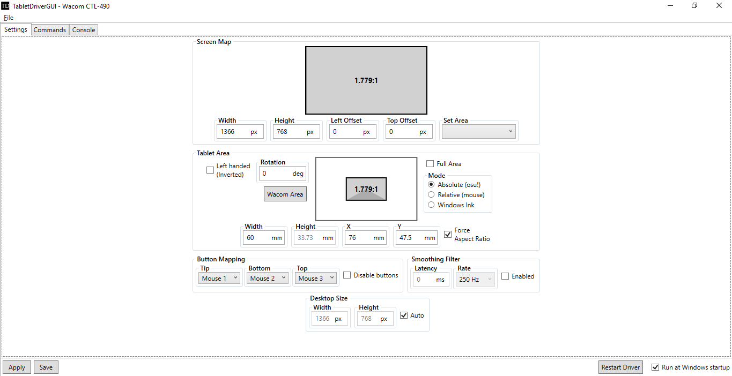Switch to the Console tab
The width and height of the screenshot is (732, 376).
tap(84, 30)
